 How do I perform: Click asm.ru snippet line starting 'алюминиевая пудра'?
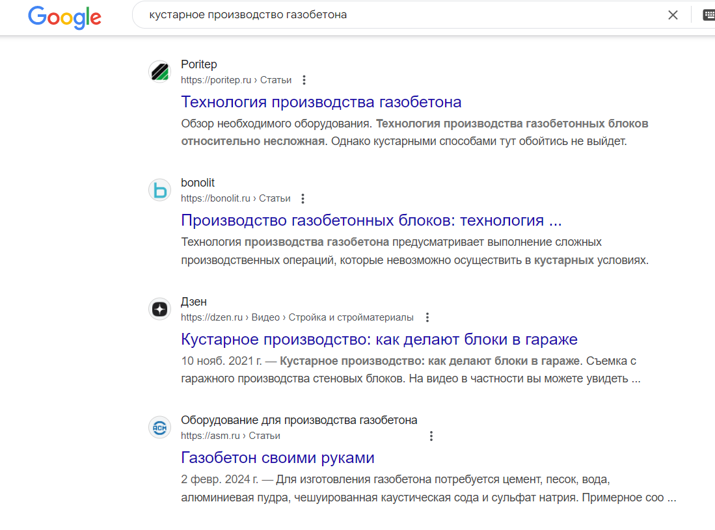[x=429, y=498]
